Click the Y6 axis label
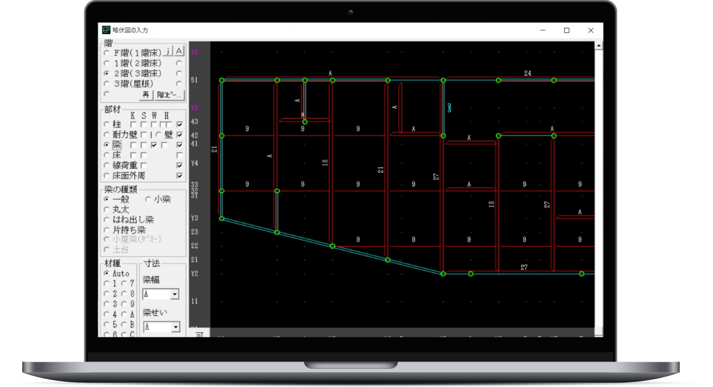Viewport: 713px width, 387px height. 194,52
